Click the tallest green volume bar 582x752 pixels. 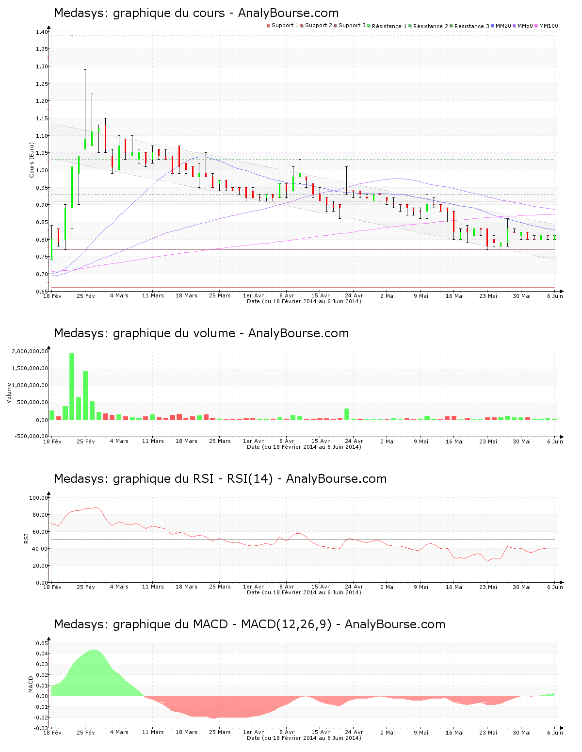72,386
